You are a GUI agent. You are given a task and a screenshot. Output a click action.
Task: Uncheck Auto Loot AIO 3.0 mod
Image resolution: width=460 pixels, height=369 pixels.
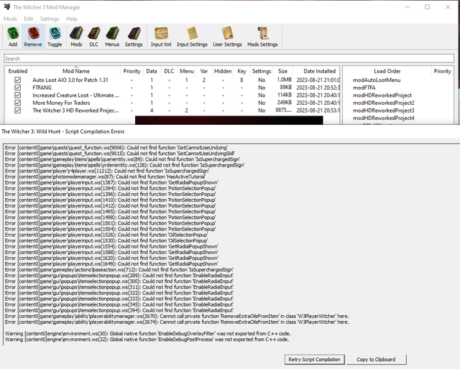coord(17,80)
